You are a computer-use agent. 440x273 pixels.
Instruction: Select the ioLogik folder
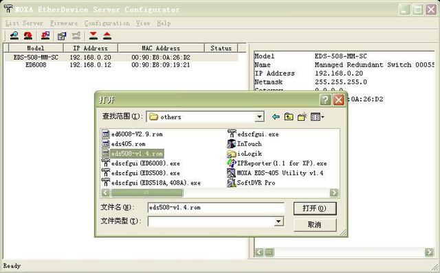244,154
